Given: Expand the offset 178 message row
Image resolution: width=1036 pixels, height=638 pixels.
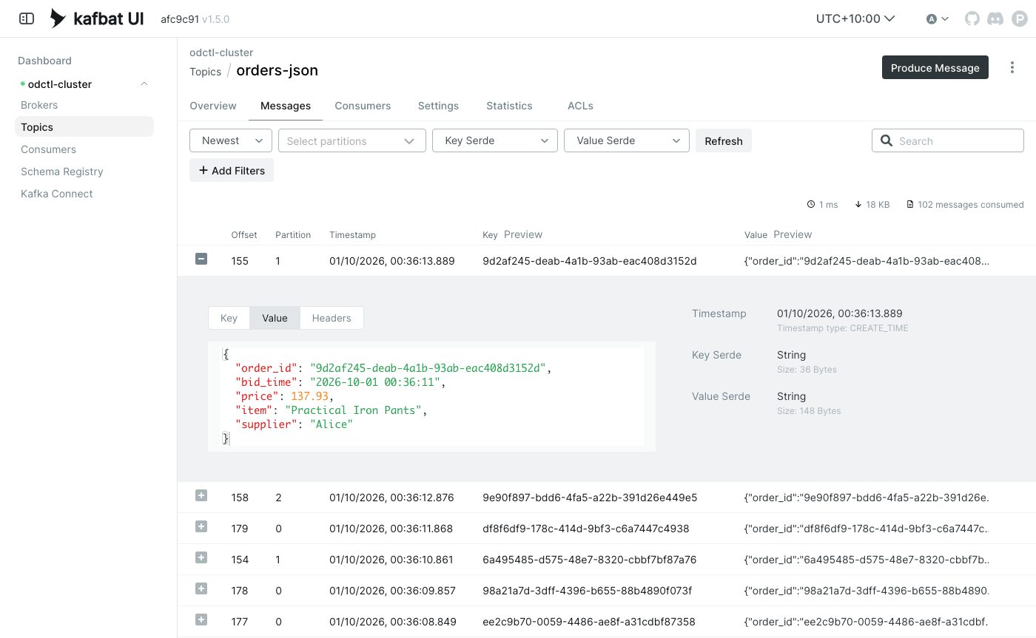Looking at the screenshot, I should [x=201, y=588].
